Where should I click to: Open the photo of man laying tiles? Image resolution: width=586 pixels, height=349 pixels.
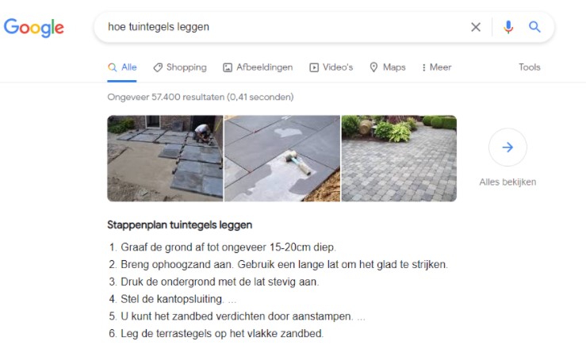[165, 159]
